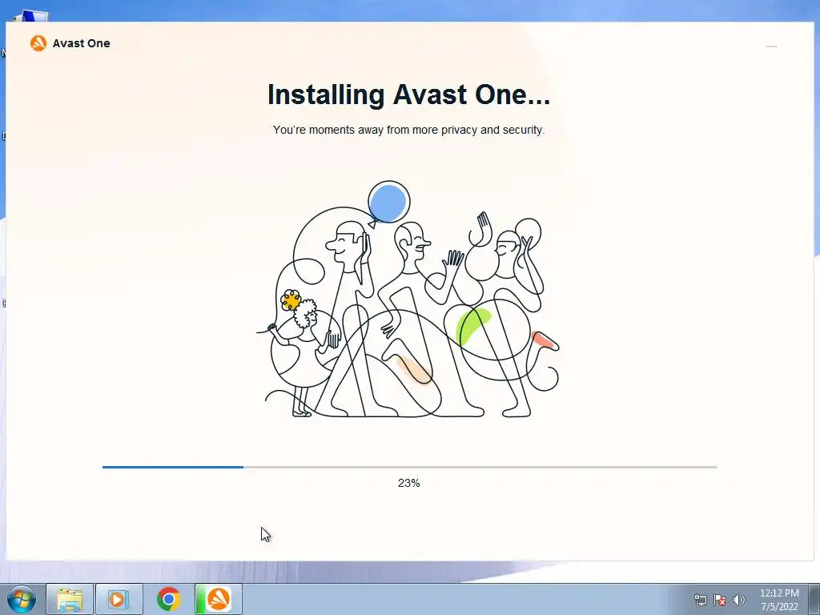
Task: Minimize the Avast One installer window
Action: (771, 46)
